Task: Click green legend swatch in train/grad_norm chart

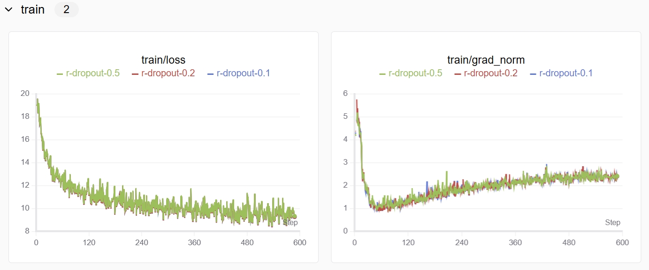Action: click(382, 74)
